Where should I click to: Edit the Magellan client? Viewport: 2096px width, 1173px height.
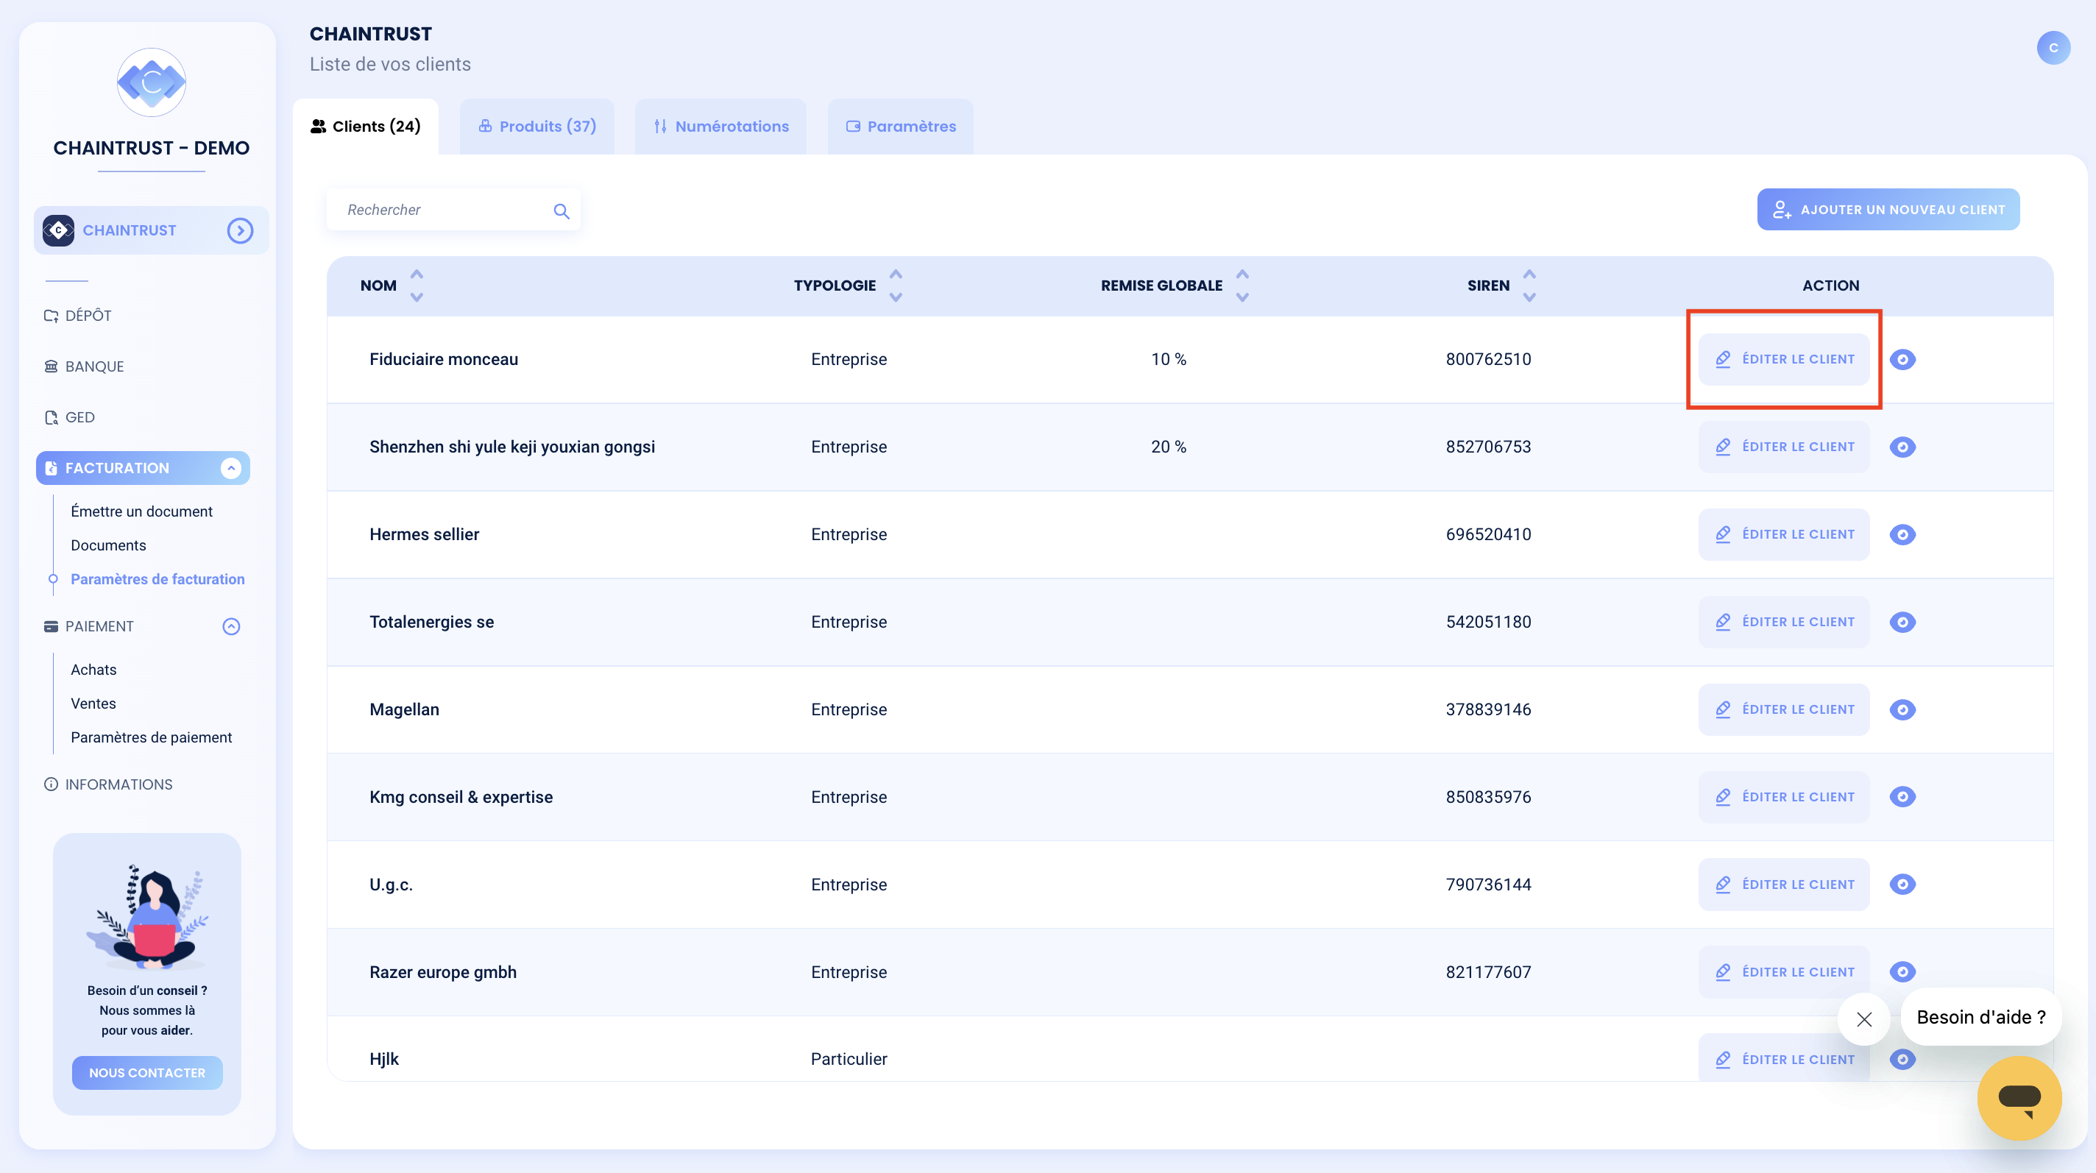pyautogui.click(x=1783, y=709)
